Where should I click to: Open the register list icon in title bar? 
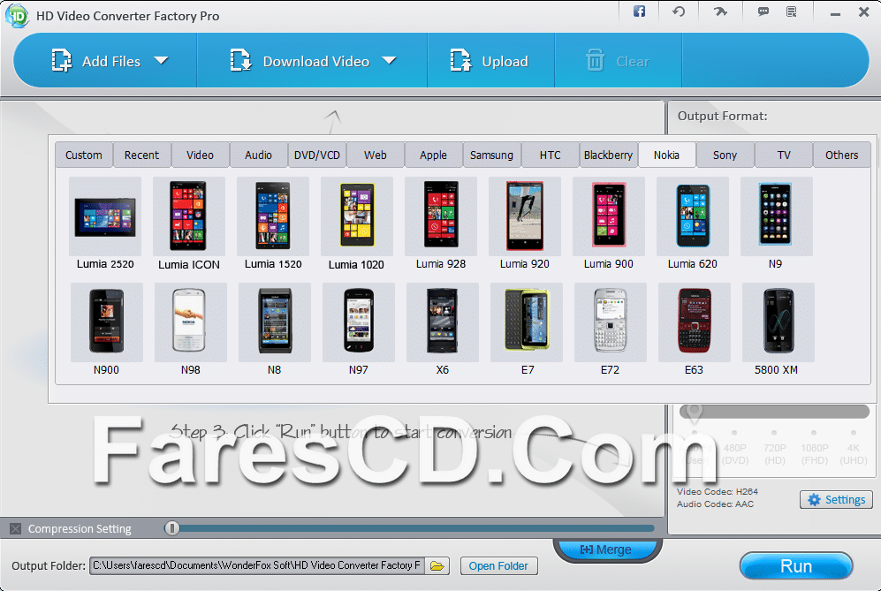click(792, 11)
